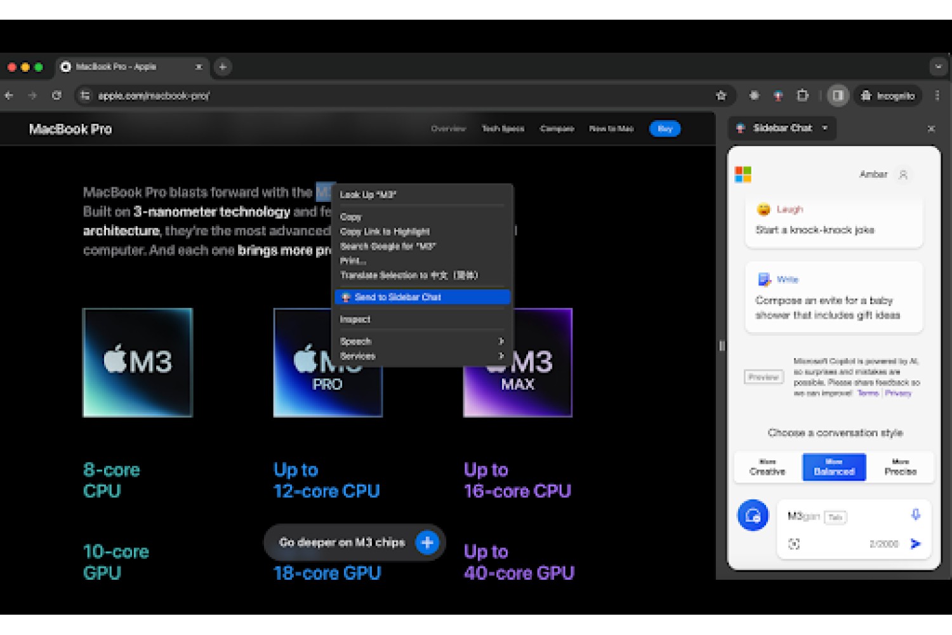Choose Look Up "M3" in context menu
The height and width of the screenshot is (635, 952).
coord(422,195)
